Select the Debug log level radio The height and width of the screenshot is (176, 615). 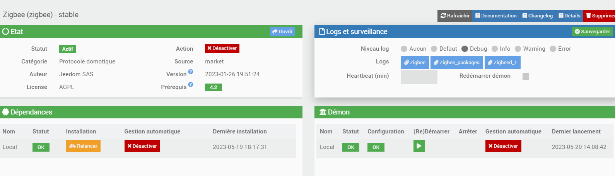(465, 49)
